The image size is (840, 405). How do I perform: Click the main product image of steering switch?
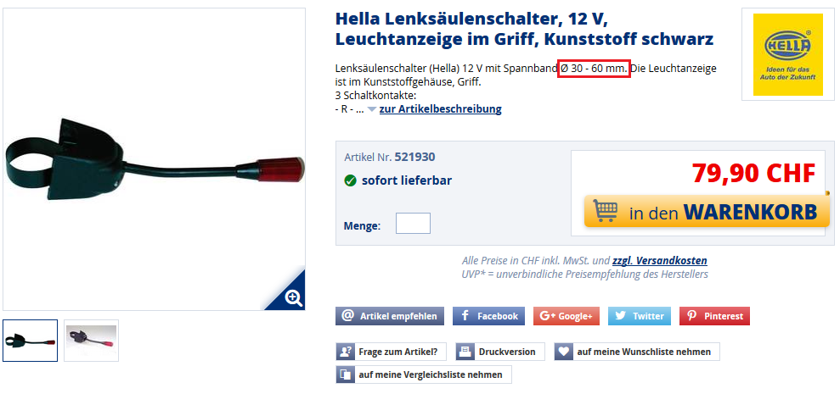(155, 159)
